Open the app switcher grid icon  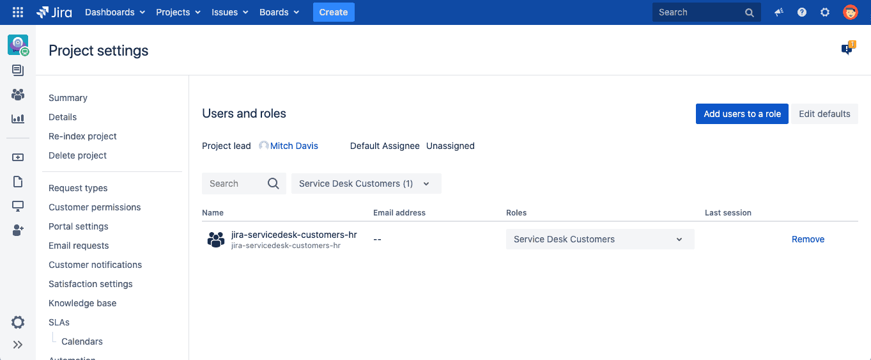point(18,12)
